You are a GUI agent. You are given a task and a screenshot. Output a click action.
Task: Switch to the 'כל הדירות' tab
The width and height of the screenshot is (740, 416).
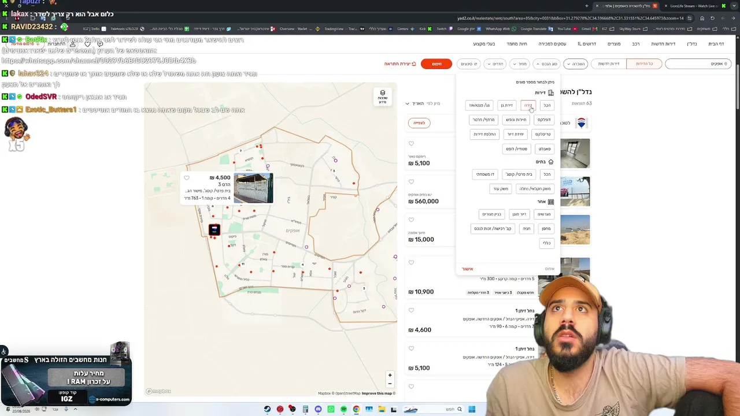coord(645,64)
